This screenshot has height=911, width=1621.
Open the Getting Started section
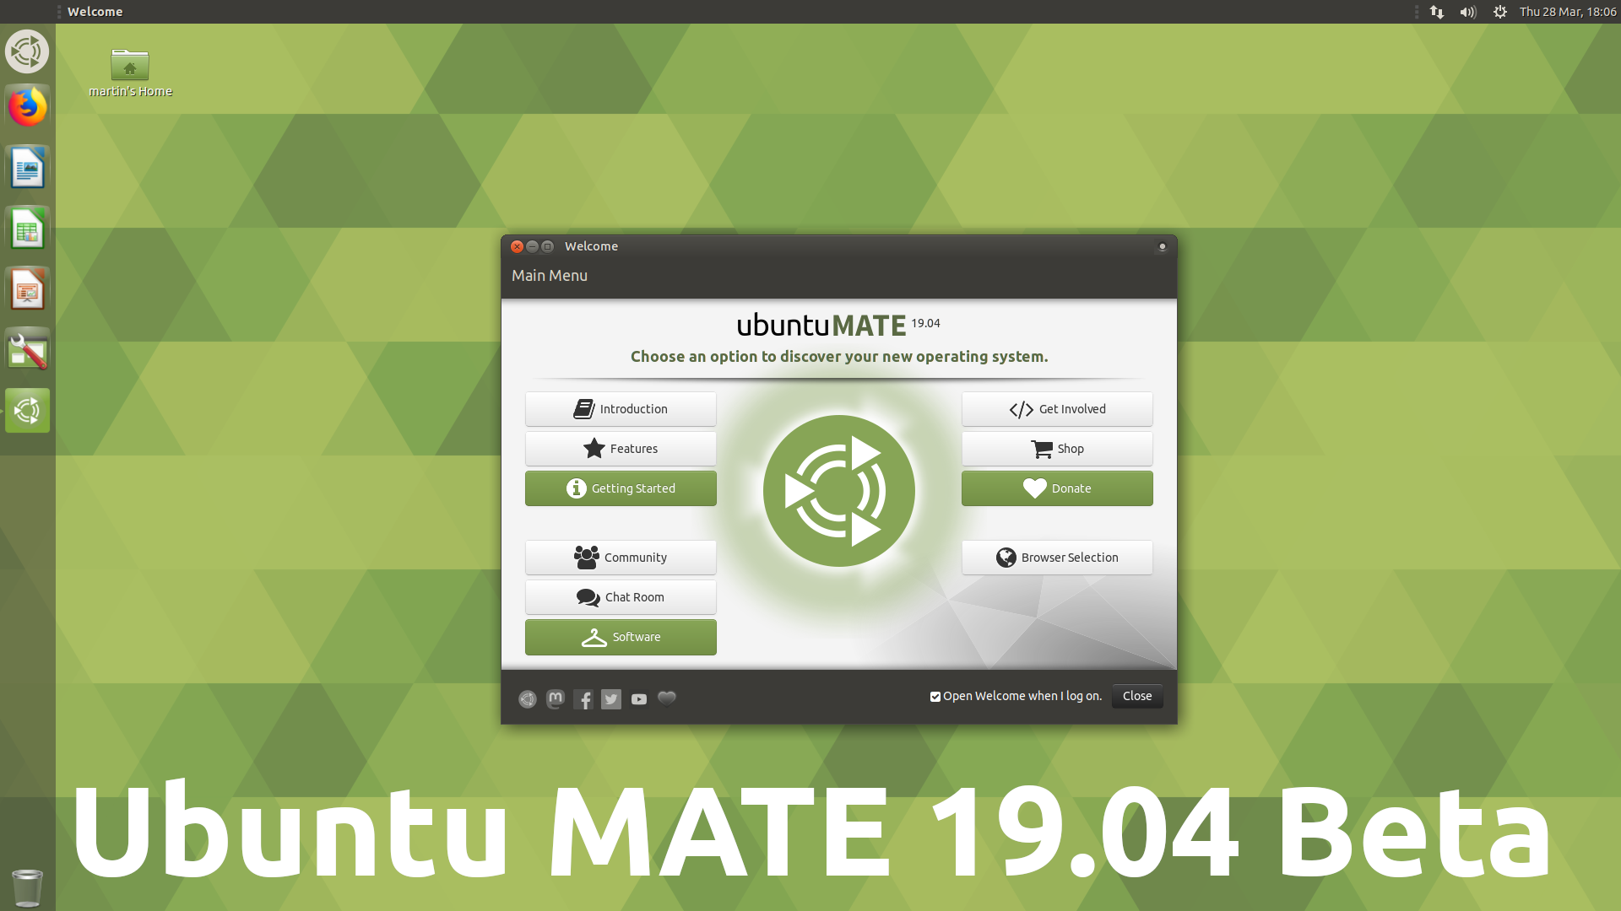(x=621, y=488)
